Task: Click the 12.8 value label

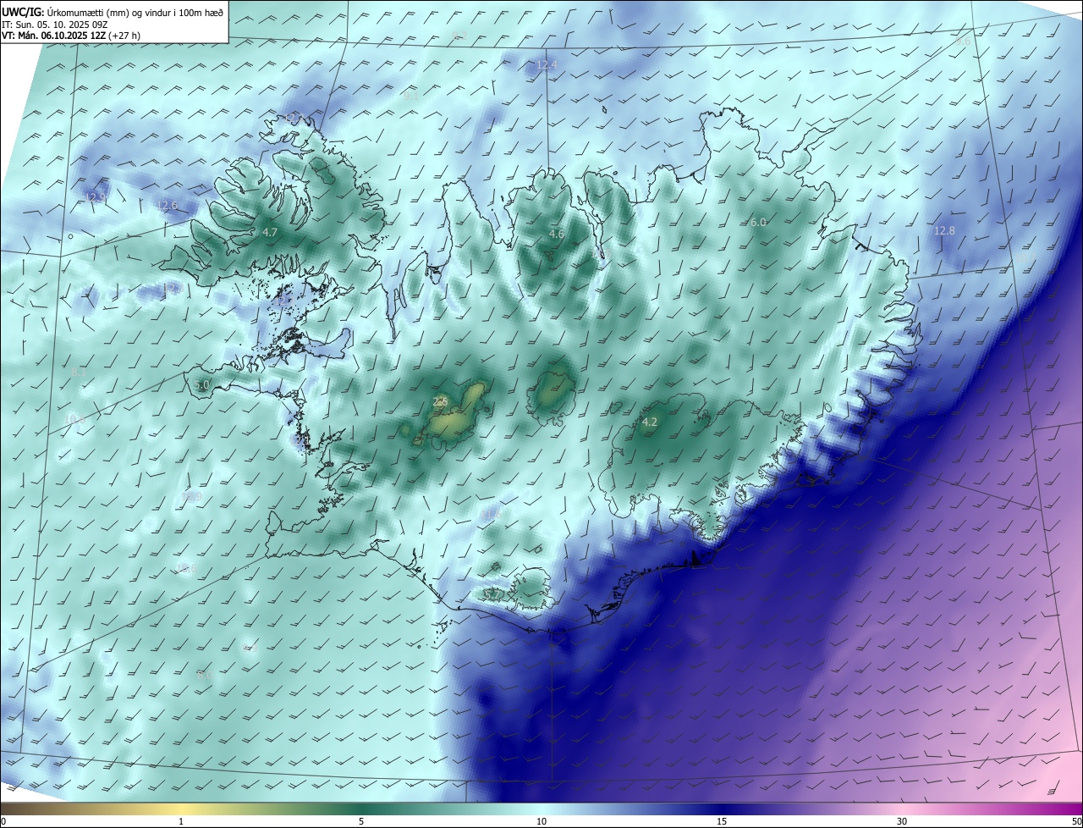Action: tap(944, 230)
